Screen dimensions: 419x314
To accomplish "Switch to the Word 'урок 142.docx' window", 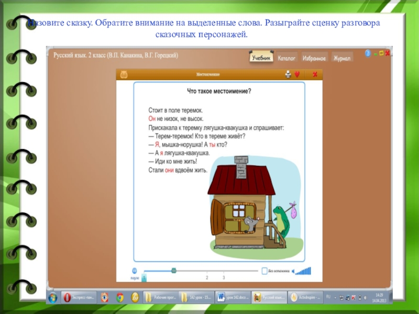I will 233,297.
